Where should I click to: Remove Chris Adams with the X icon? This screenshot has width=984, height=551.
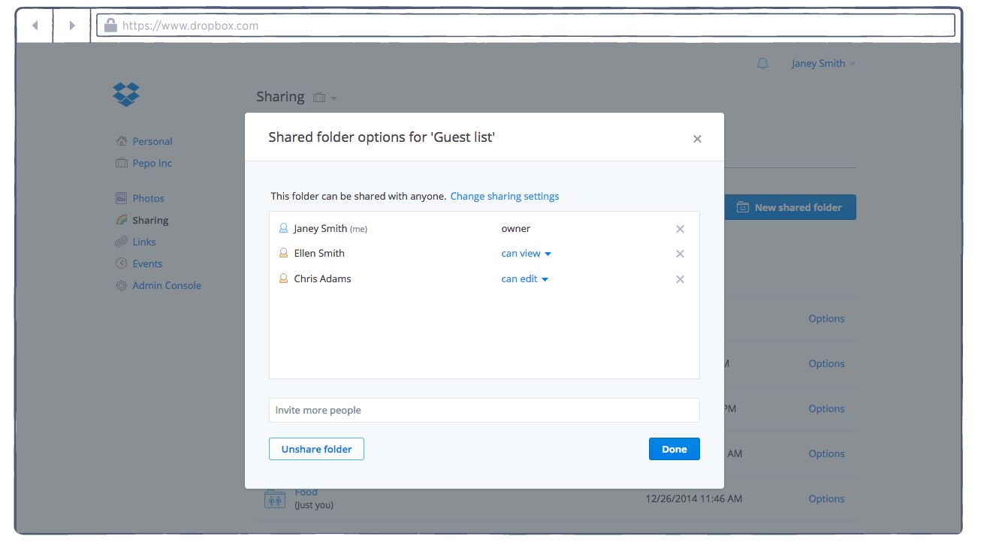[x=680, y=279]
